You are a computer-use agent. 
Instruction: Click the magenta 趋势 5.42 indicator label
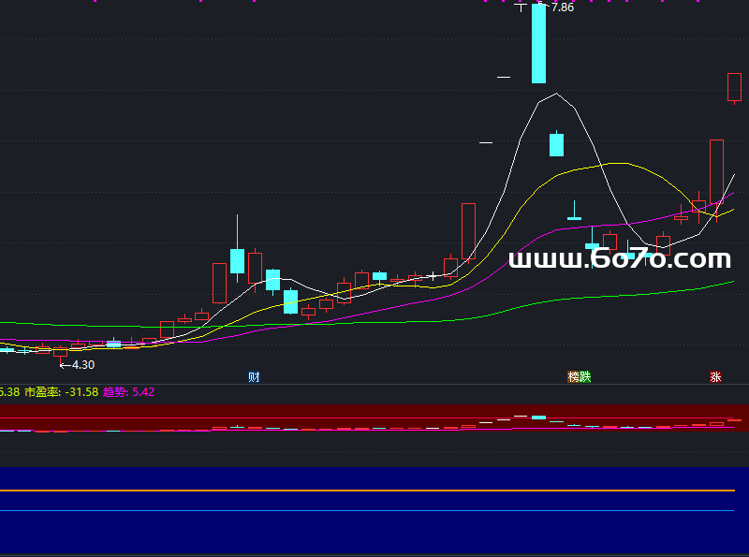pos(128,392)
